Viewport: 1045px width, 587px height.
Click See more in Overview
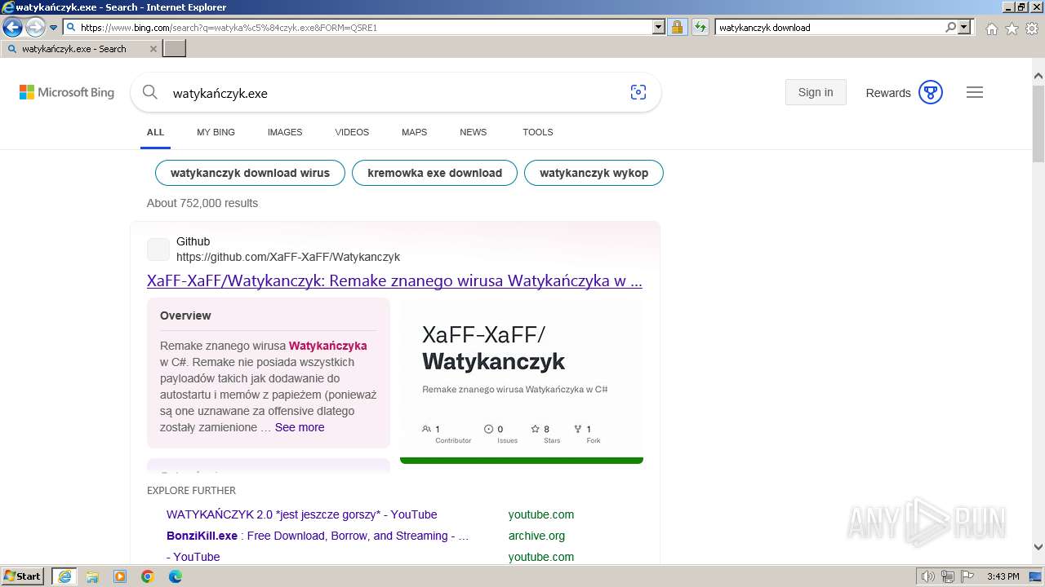[x=300, y=427]
